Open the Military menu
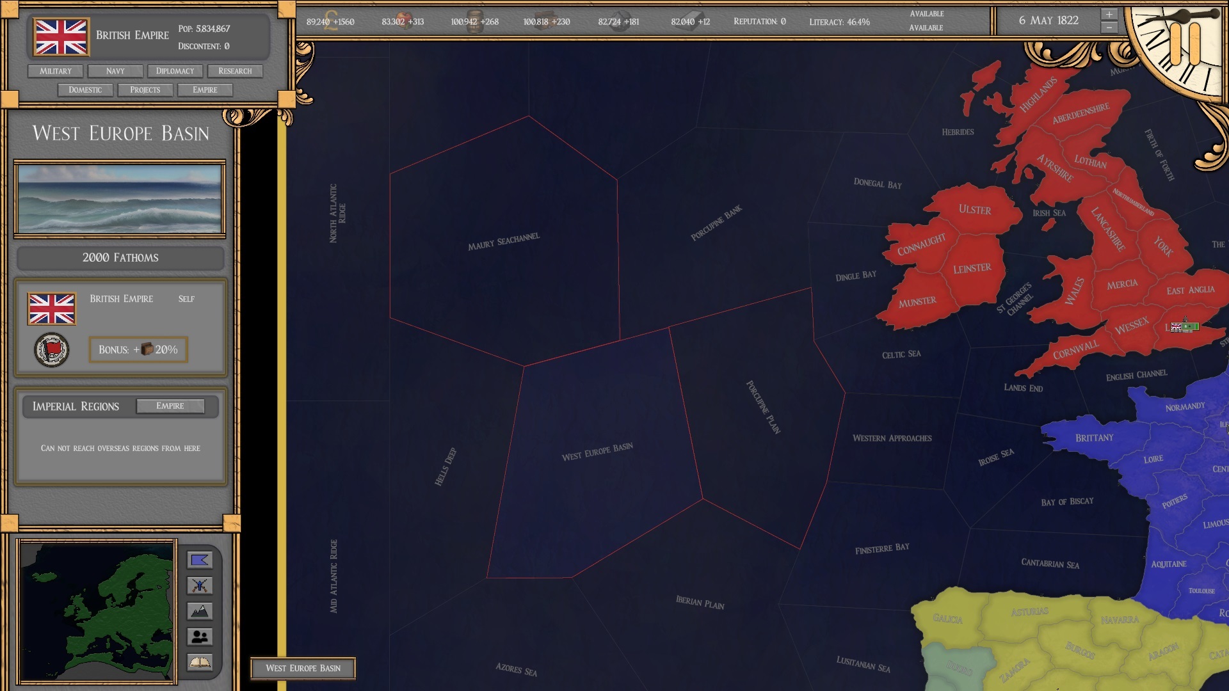The height and width of the screenshot is (691, 1229). [x=56, y=71]
